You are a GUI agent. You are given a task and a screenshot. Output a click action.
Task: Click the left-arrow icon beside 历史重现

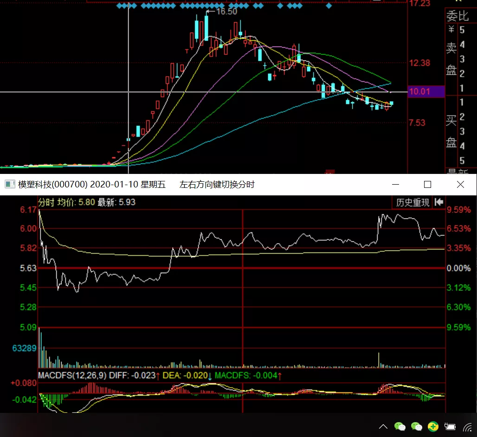click(438, 203)
